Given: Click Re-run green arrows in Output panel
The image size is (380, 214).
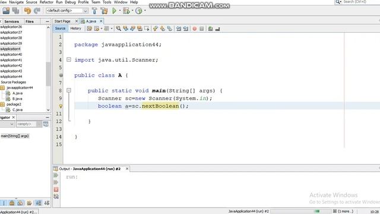Looking at the screenshot, I should pos(56,175).
